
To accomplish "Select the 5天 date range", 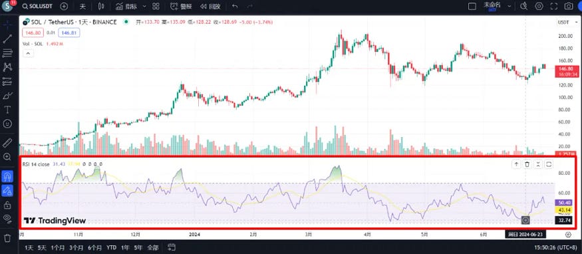I will coord(42,247).
